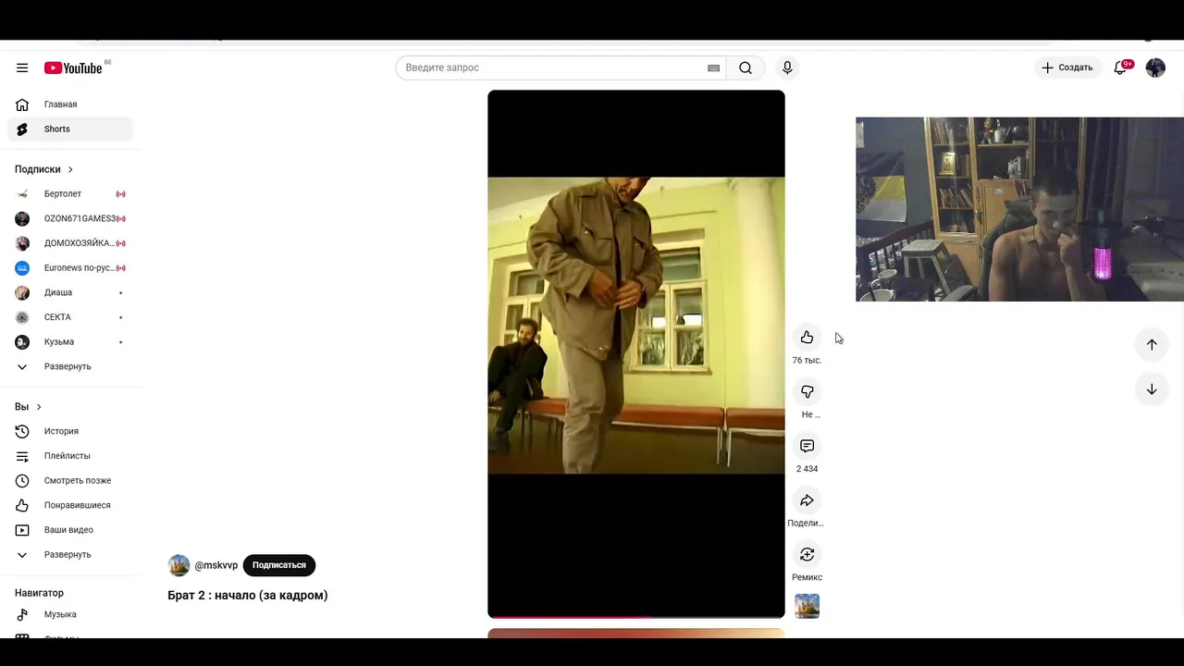Viewport: 1184px width, 666px height.
Task: Open Смотреть позже in sidebar
Action: point(70,480)
